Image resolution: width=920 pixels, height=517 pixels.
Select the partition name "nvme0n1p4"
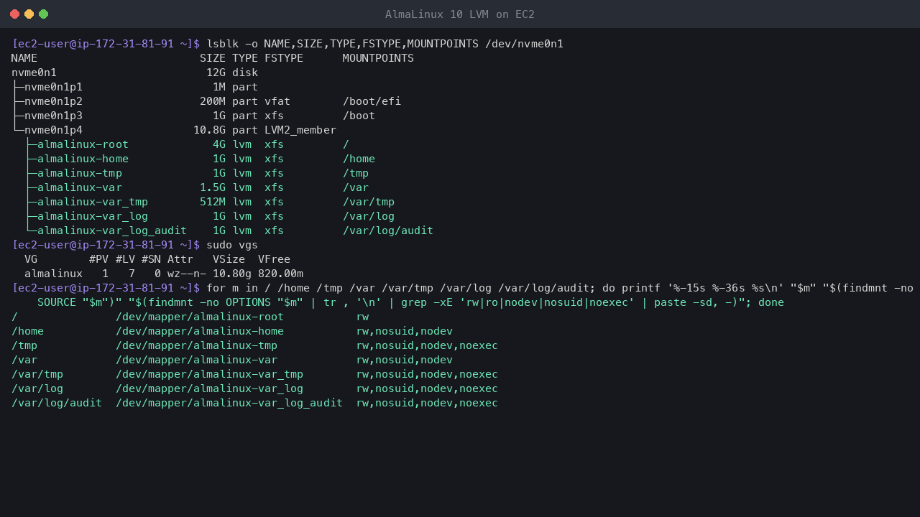tap(53, 130)
